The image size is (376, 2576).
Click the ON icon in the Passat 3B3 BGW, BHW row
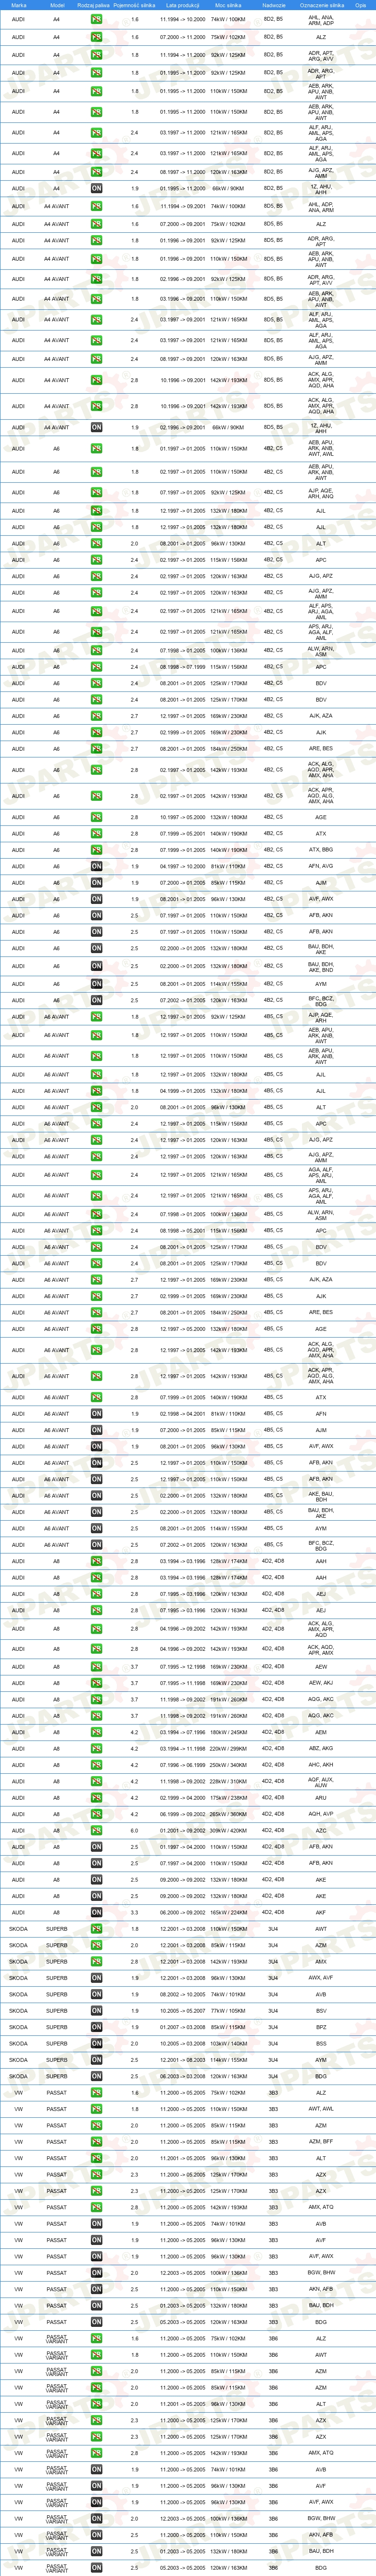pyautogui.click(x=97, y=2272)
